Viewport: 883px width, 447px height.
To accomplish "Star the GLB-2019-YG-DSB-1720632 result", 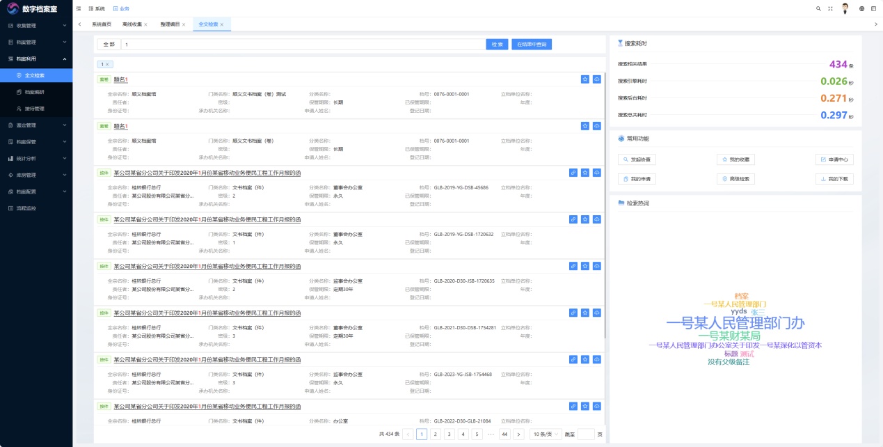I will pyautogui.click(x=585, y=219).
